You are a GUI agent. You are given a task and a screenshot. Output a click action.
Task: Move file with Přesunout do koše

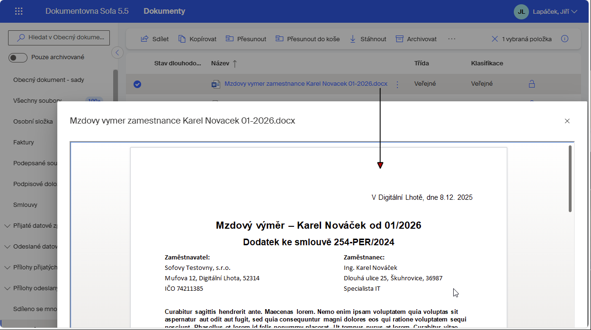tap(307, 39)
